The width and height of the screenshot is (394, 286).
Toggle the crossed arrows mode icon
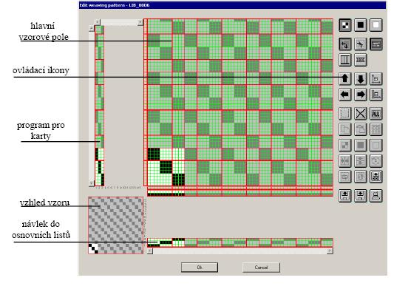(x=344, y=44)
